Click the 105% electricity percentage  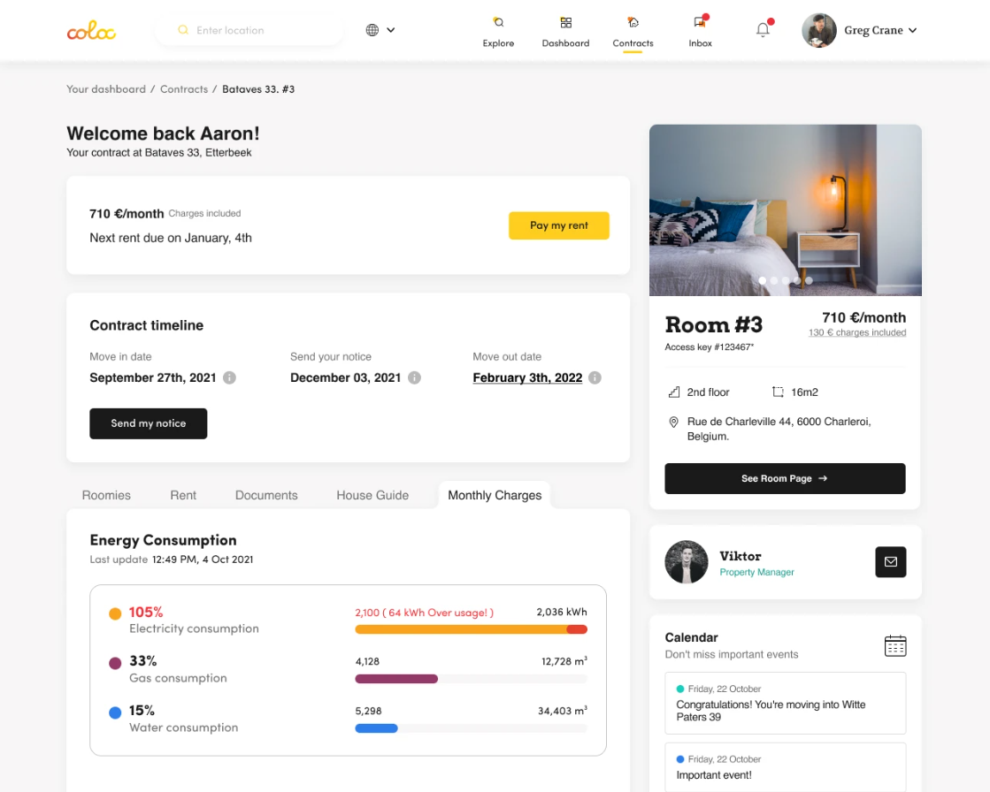click(146, 613)
